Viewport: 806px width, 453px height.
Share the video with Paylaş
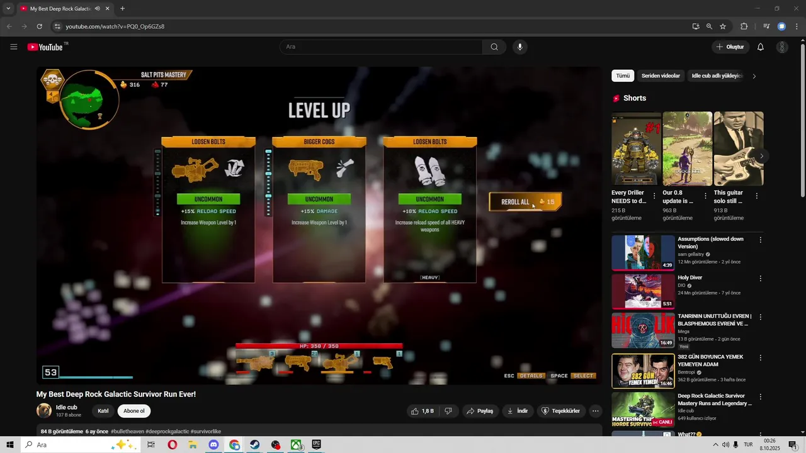[x=479, y=411]
